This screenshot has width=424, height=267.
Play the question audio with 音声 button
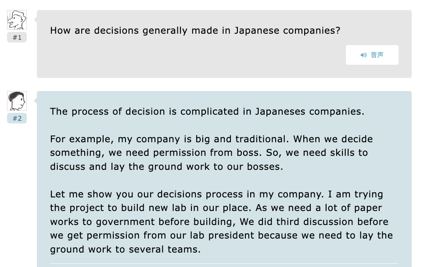tap(372, 55)
